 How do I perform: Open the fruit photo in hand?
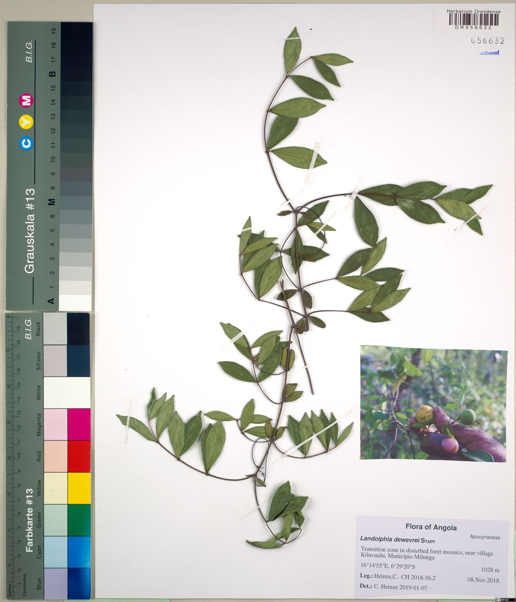(x=433, y=403)
